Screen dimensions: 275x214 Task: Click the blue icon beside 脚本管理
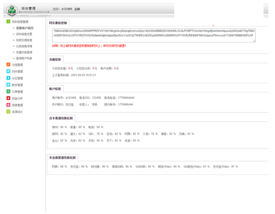(8, 85)
